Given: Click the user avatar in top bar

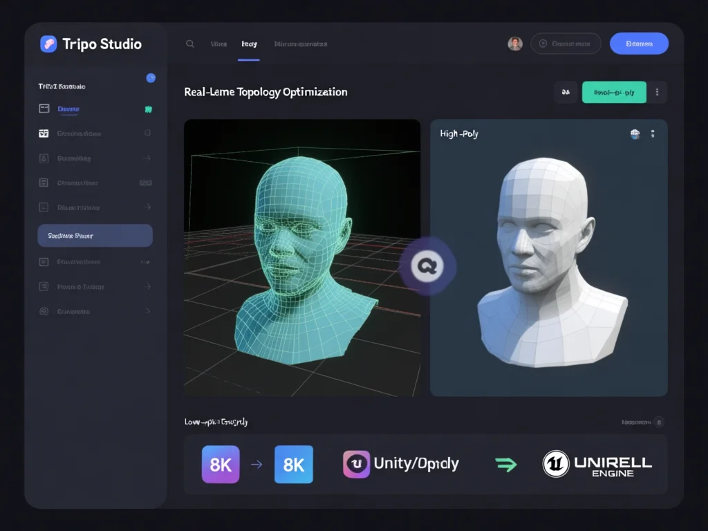Looking at the screenshot, I should click(515, 44).
